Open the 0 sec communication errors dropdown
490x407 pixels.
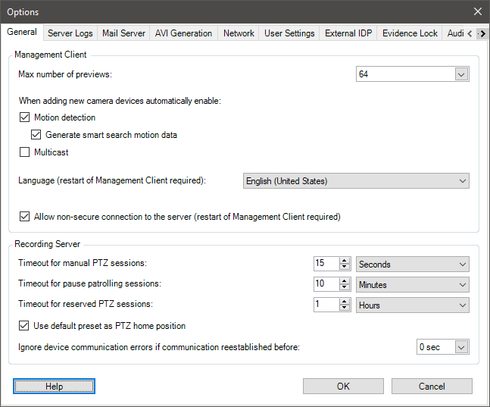pyautogui.click(x=461, y=347)
